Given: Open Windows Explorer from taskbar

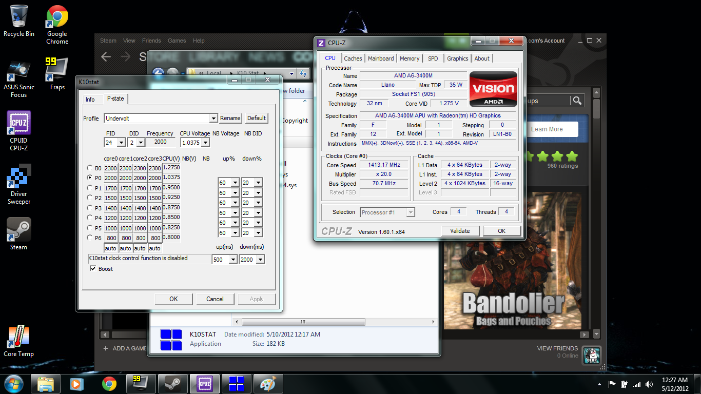Looking at the screenshot, I should pyautogui.click(x=46, y=383).
